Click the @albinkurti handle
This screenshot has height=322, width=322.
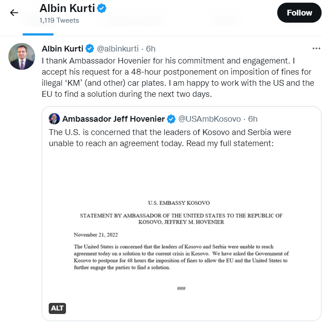[x=117, y=48]
